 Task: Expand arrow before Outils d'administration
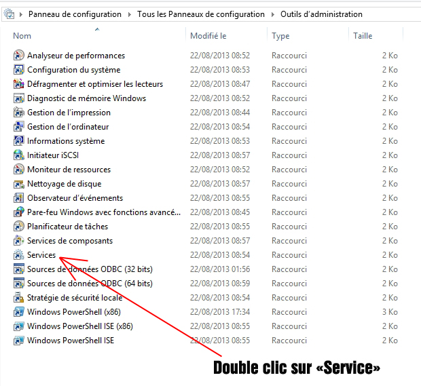coord(273,14)
